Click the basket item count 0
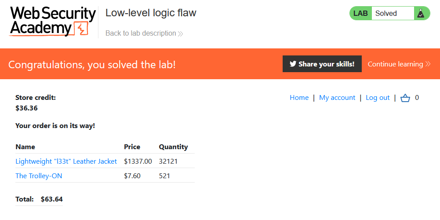This screenshot has width=440, height=220. (x=417, y=98)
